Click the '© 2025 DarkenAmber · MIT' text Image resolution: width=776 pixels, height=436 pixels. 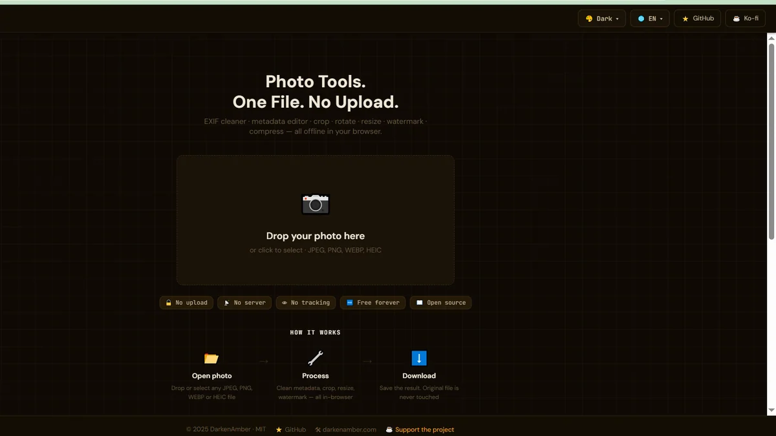pos(226,430)
